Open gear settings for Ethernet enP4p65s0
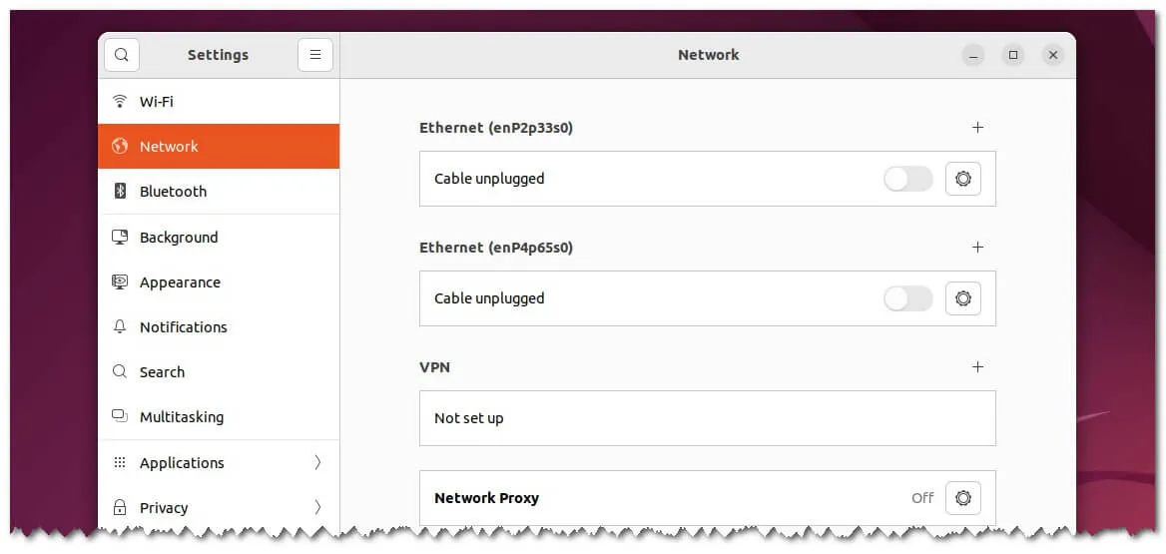This screenshot has width=1166, height=554. (962, 298)
